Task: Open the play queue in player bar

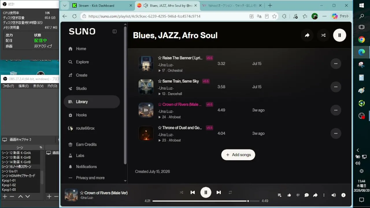Action: pos(280,195)
